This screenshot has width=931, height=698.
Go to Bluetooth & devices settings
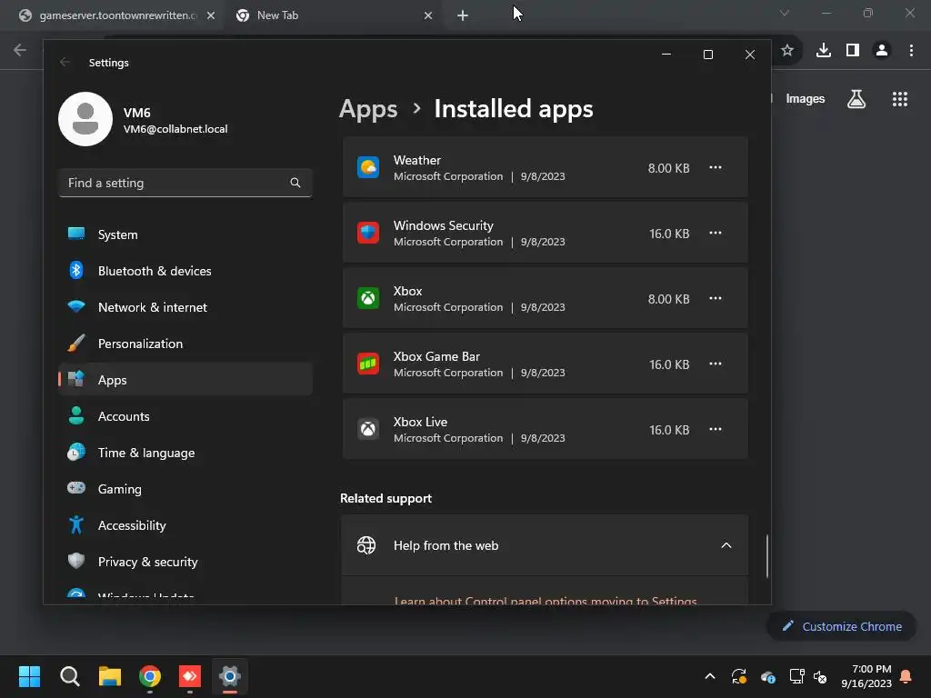pyautogui.click(x=185, y=271)
